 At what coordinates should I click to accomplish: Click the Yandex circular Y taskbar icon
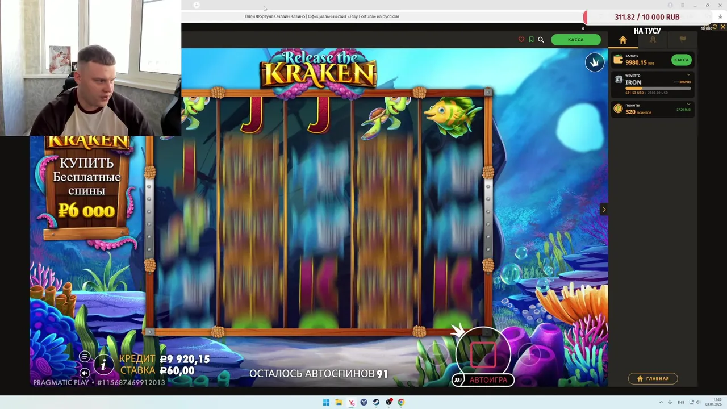363,402
